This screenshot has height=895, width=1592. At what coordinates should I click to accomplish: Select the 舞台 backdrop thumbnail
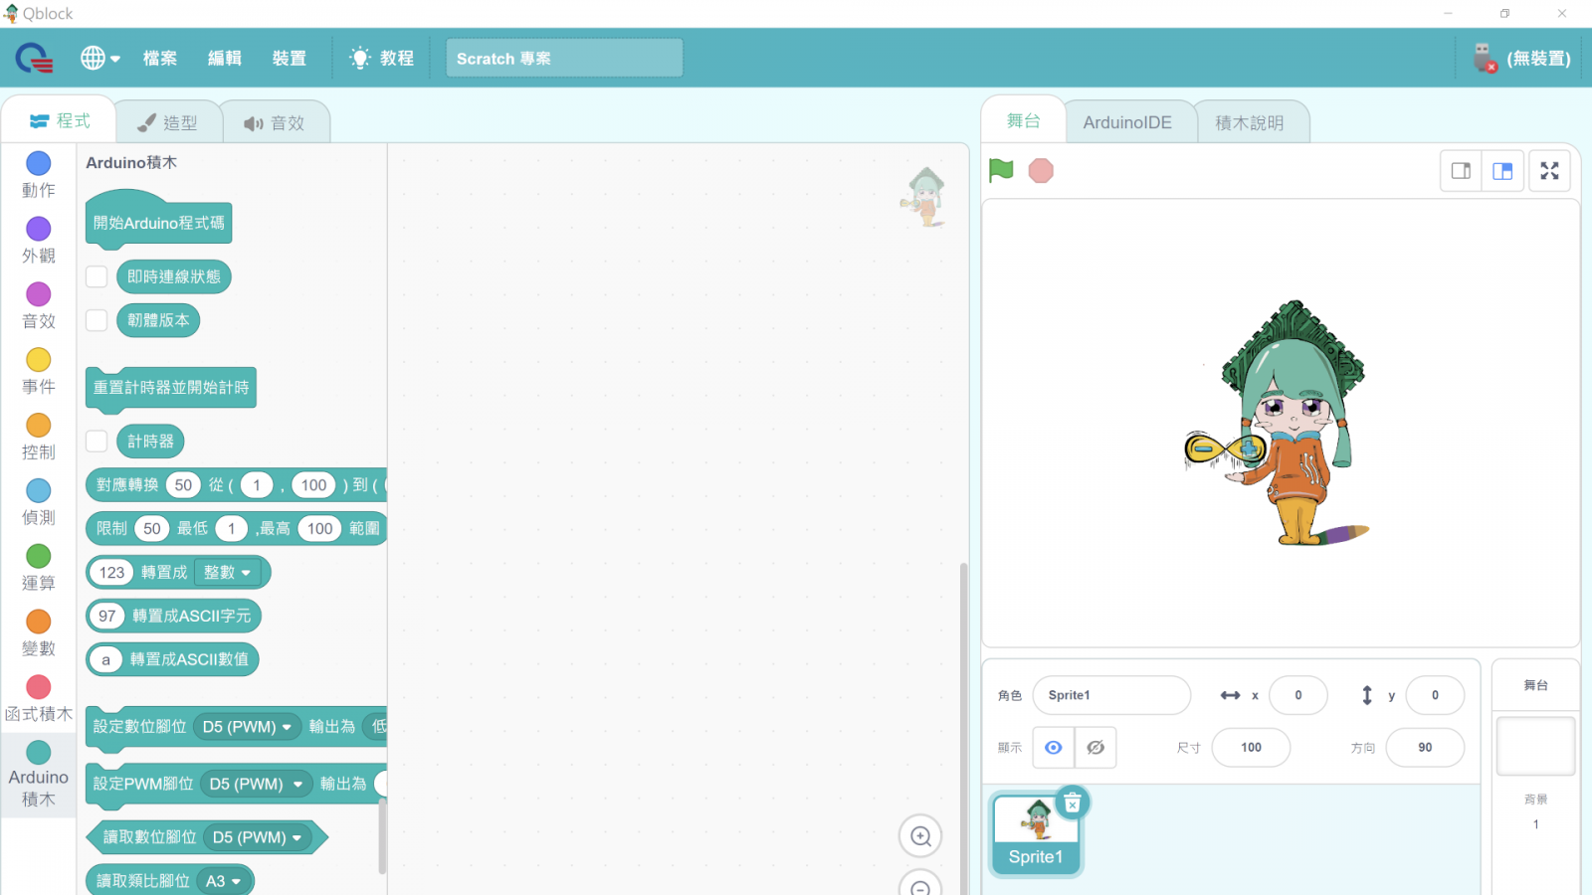pyautogui.click(x=1536, y=746)
